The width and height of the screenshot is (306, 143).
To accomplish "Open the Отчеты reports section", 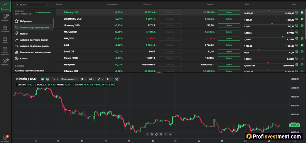I will 5,40.
